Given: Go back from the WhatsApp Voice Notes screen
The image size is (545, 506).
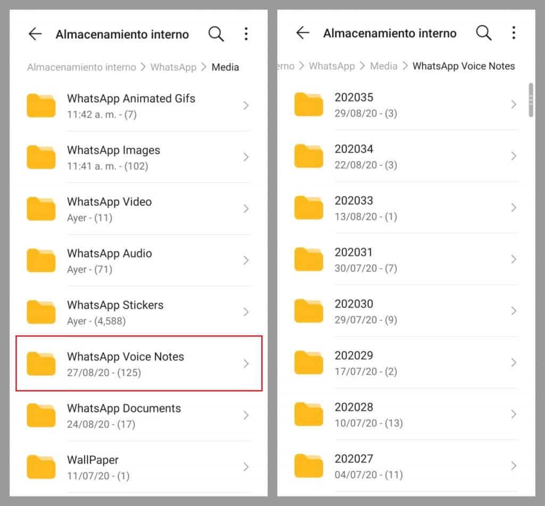Looking at the screenshot, I should point(303,32).
